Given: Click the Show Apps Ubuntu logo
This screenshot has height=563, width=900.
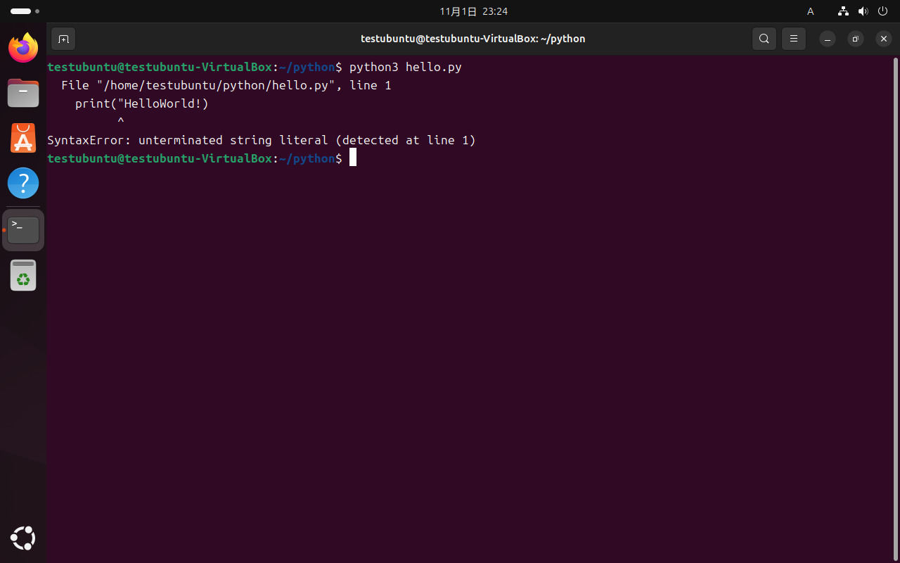Looking at the screenshot, I should click(x=23, y=538).
